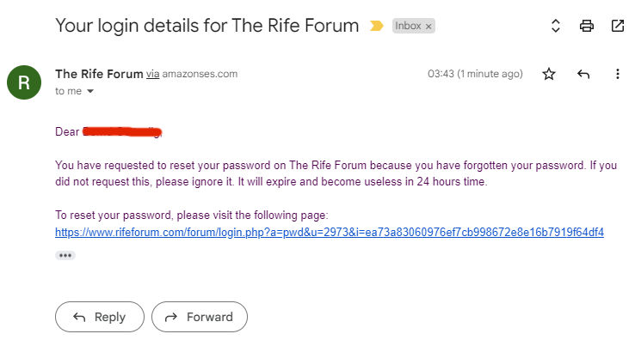
Task: Click the Forward button
Action: point(200,317)
